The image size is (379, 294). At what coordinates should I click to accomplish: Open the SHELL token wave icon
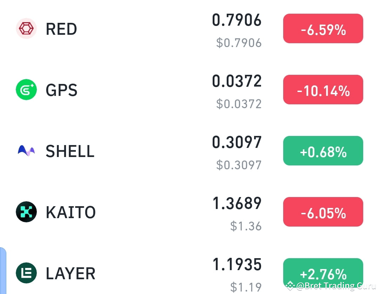[x=26, y=151]
